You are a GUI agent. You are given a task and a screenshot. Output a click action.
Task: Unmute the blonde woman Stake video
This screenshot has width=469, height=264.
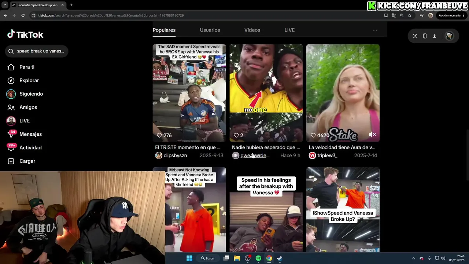pyautogui.click(x=372, y=135)
